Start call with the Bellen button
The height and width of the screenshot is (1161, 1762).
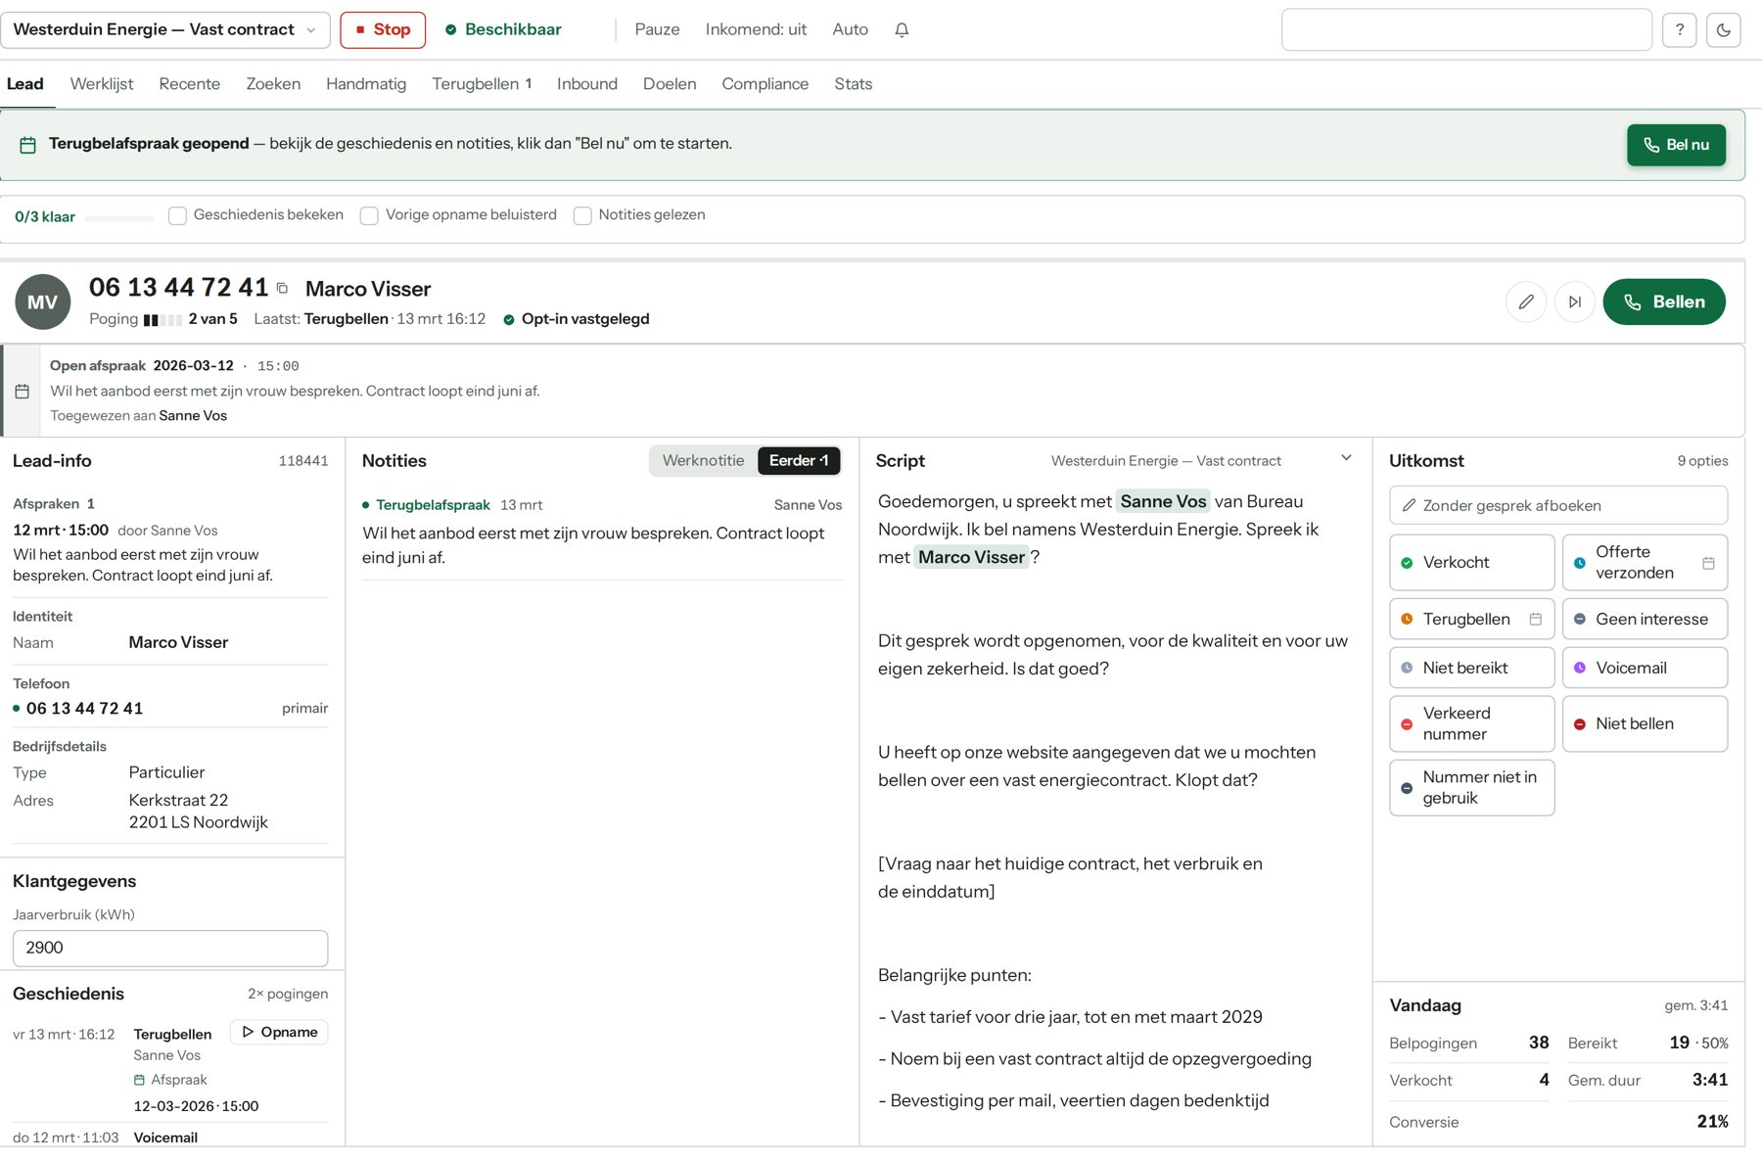coord(1664,302)
